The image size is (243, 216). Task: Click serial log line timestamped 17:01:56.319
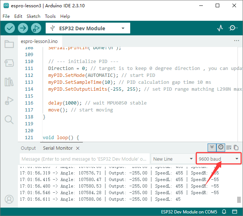click(119, 173)
